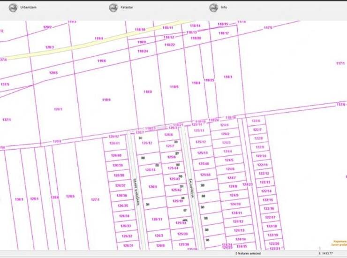347x258 pixels.
Task: Open the Katastar menu label
Action: click(x=127, y=8)
